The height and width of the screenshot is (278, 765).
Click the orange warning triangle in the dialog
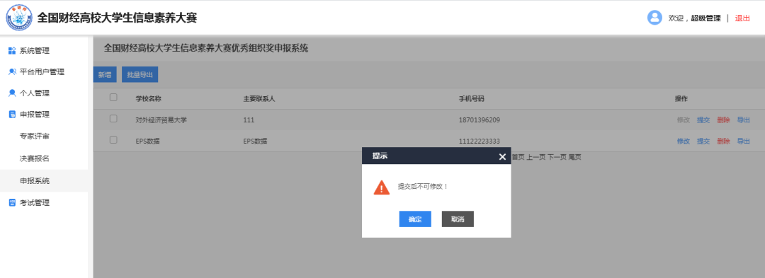(x=382, y=187)
